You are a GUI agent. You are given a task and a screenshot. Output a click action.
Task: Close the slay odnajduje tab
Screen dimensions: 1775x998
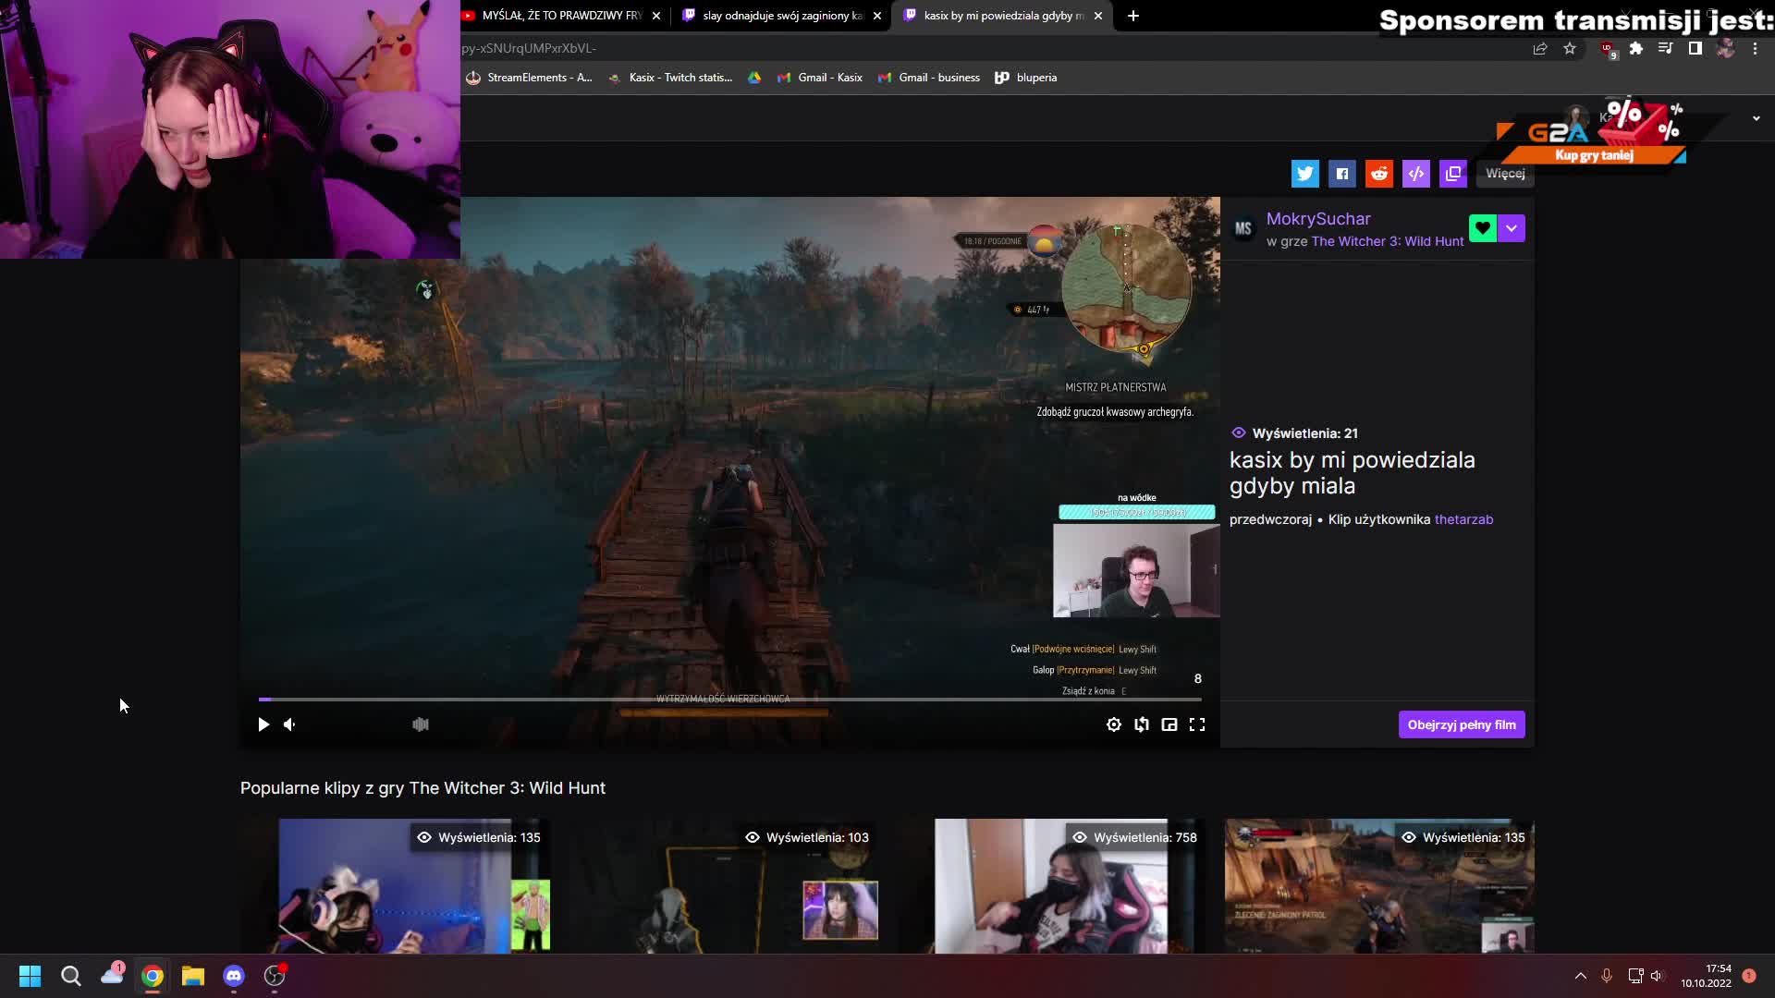(x=877, y=16)
